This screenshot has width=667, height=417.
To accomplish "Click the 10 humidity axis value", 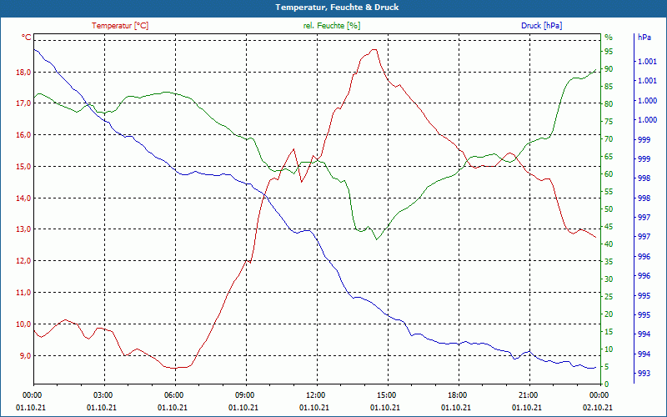I will pyautogui.click(x=609, y=349).
